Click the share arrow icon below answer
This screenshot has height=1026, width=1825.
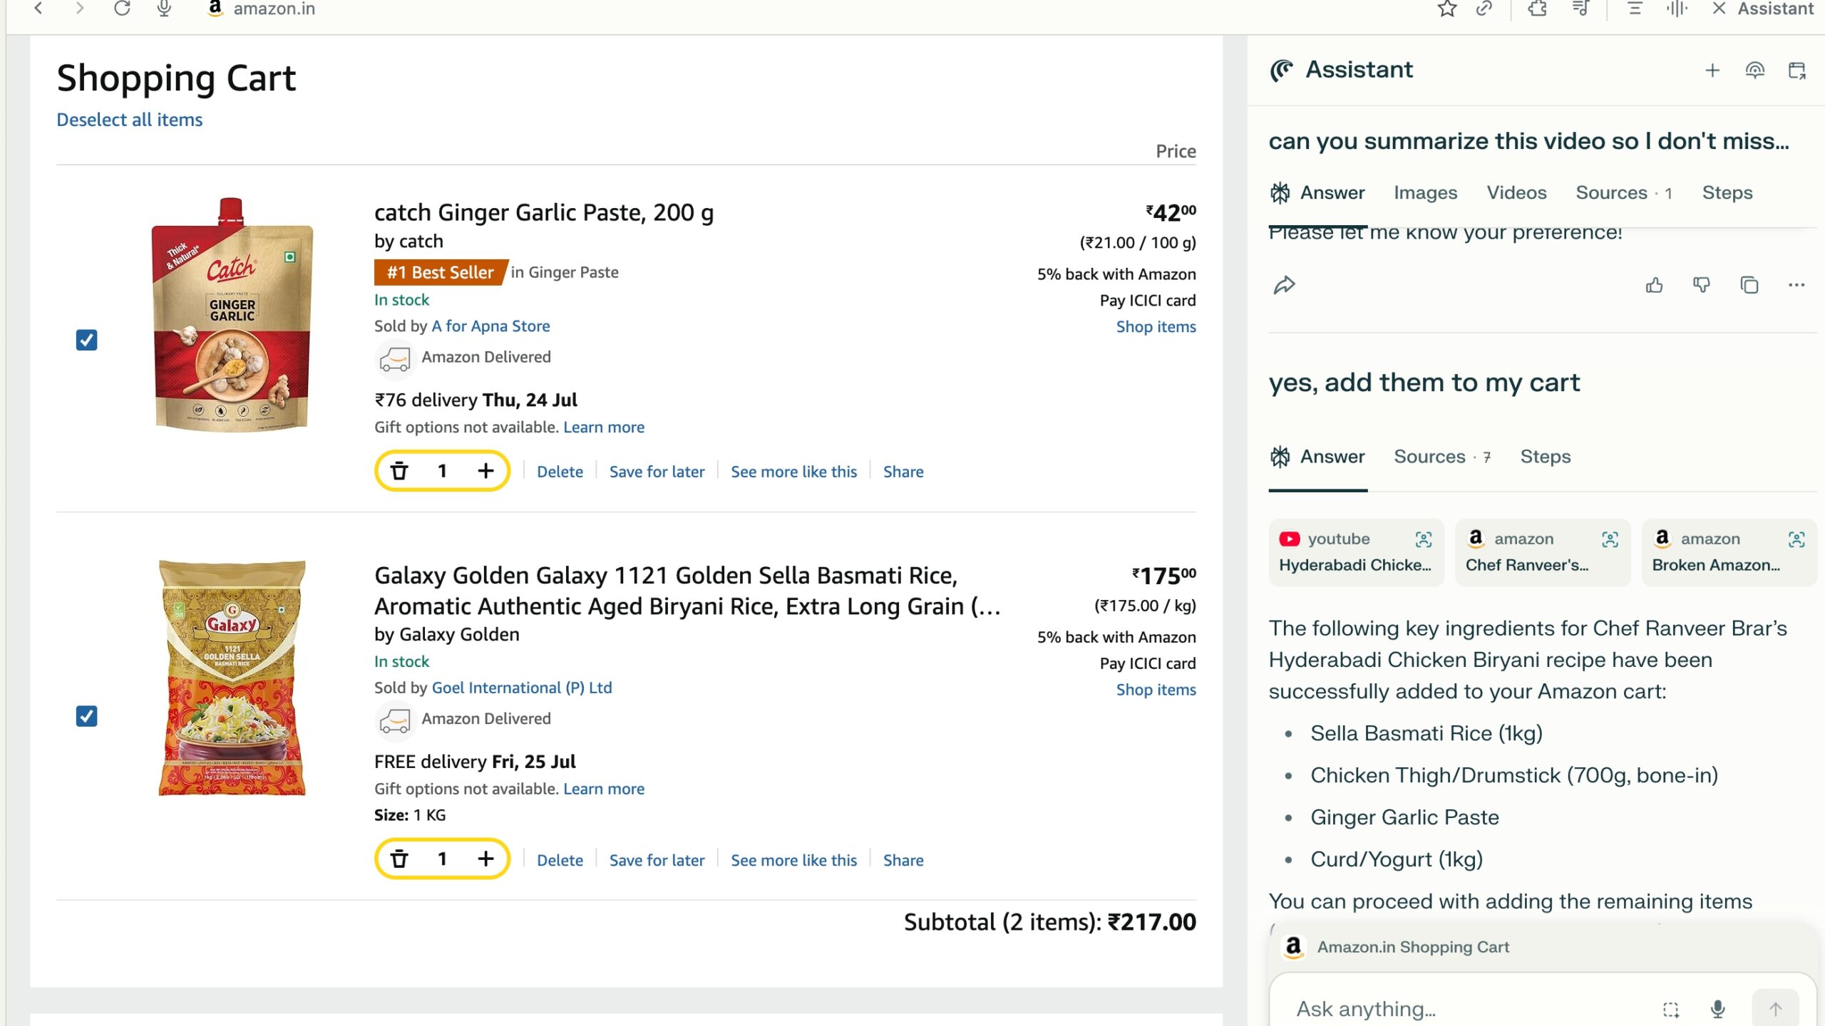click(x=1284, y=286)
